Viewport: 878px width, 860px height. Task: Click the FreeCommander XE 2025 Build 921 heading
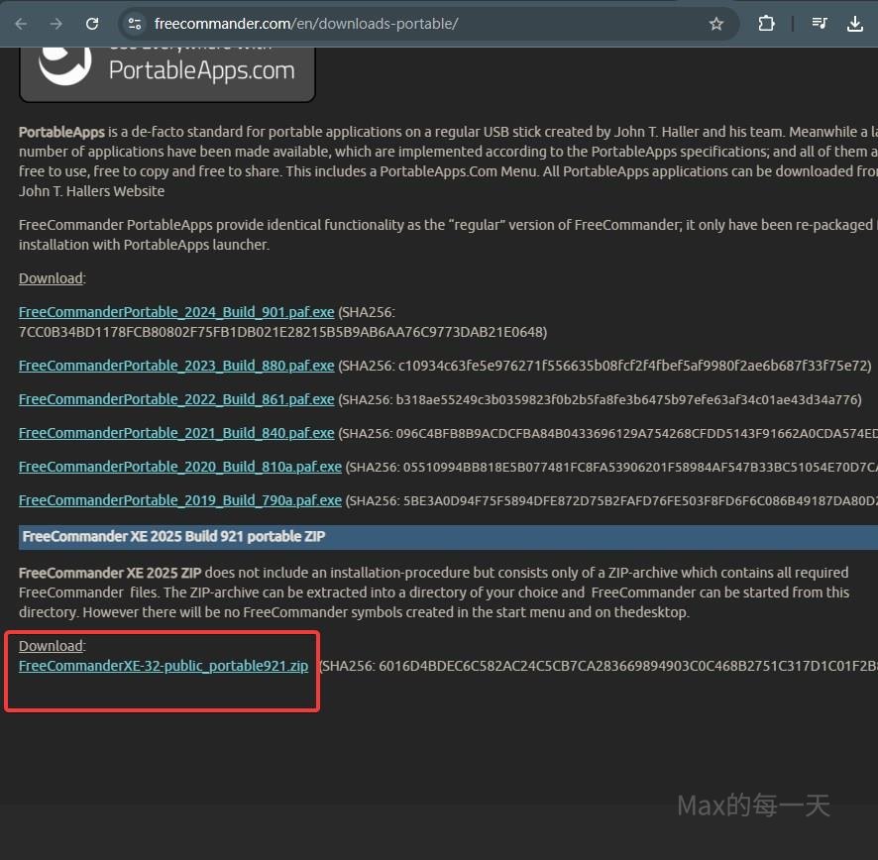(x=173, y=536)
